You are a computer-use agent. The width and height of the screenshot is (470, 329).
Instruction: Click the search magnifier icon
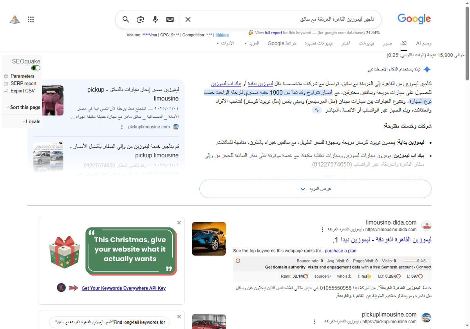[x=125, y=19]
